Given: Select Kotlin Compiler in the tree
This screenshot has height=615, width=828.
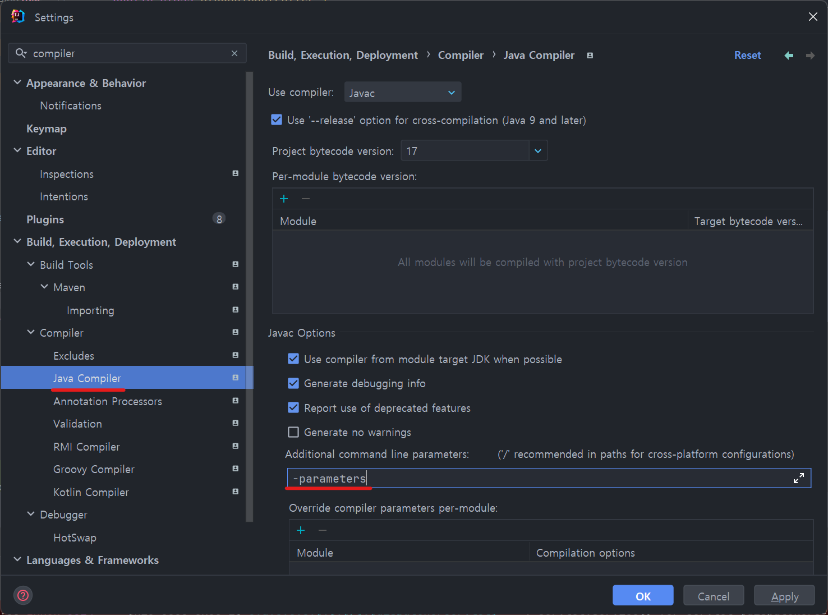Looking at the screenshot, I should click(91, 492).
